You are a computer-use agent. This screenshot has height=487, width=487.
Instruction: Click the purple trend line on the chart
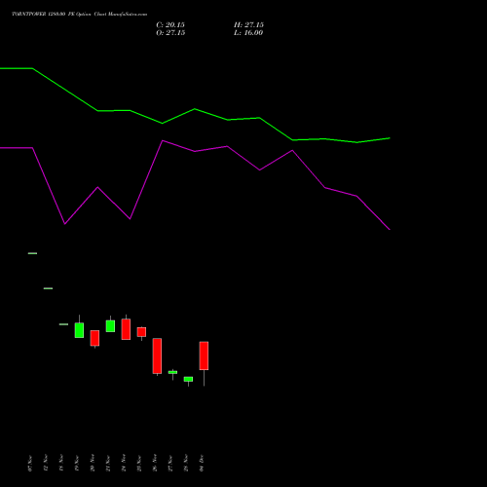pos(195,151)
